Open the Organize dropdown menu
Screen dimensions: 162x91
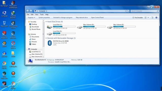click(31, 17)
